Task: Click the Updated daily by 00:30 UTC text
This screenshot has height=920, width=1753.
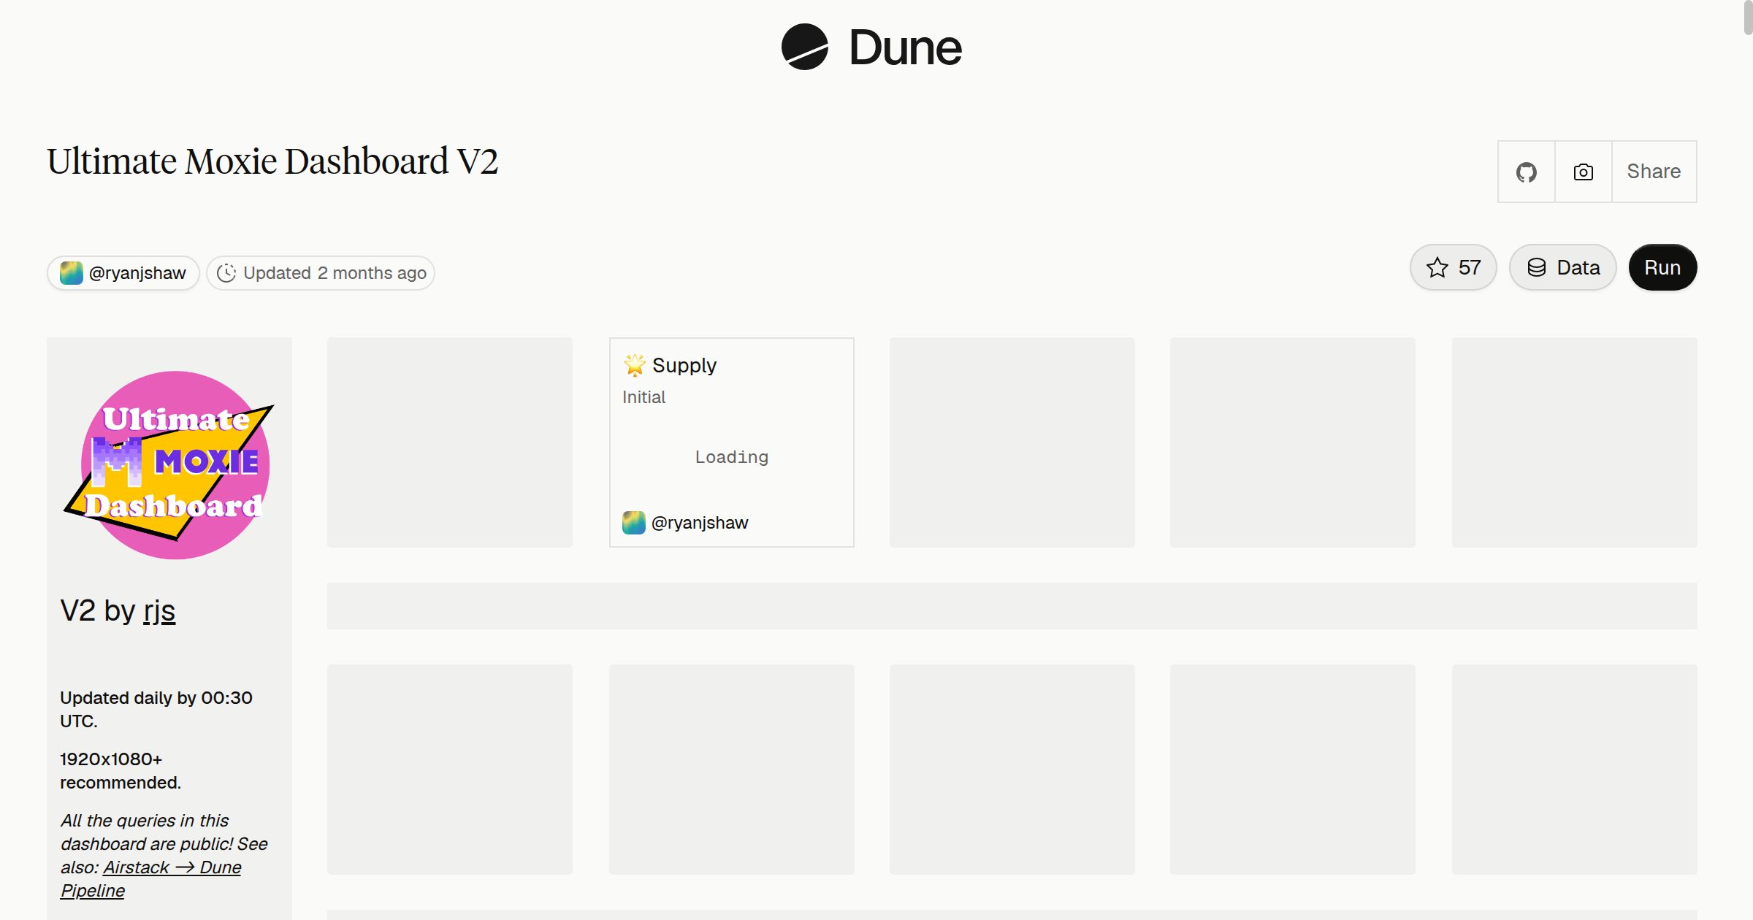Action: click(x=156, y=709)
